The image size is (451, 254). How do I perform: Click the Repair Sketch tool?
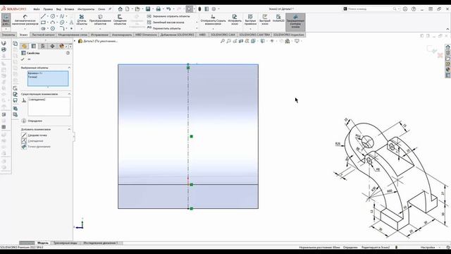(x=235, y=20)
